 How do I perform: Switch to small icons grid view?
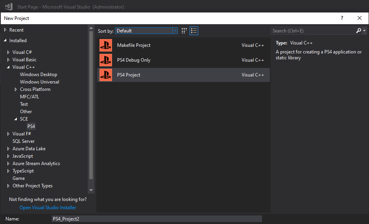[184, 31]
